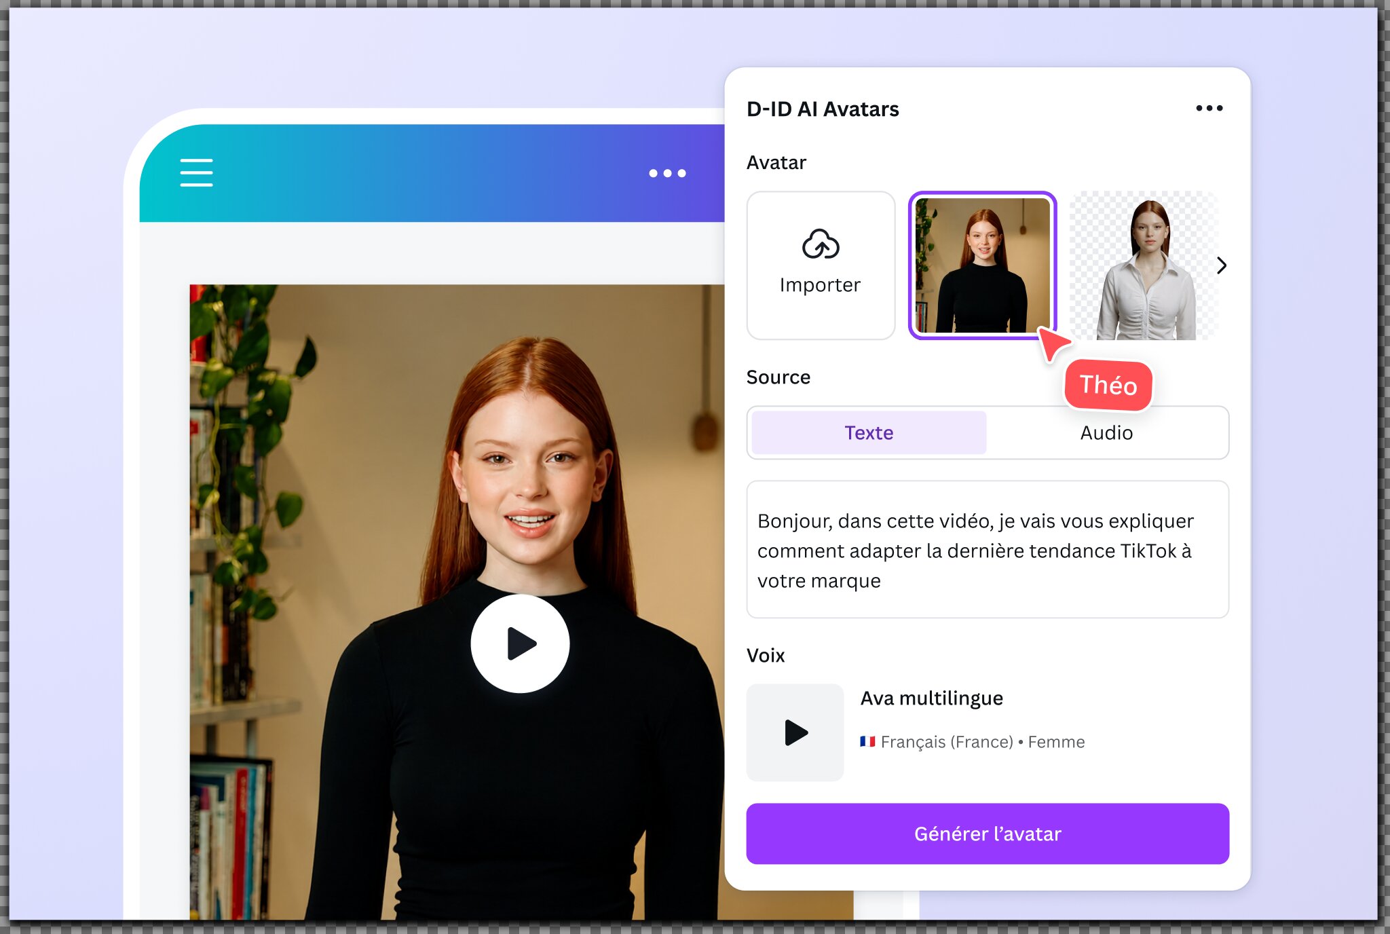Click the Importer upload tile
This screenshot has width=1390, height=934.
821,265
